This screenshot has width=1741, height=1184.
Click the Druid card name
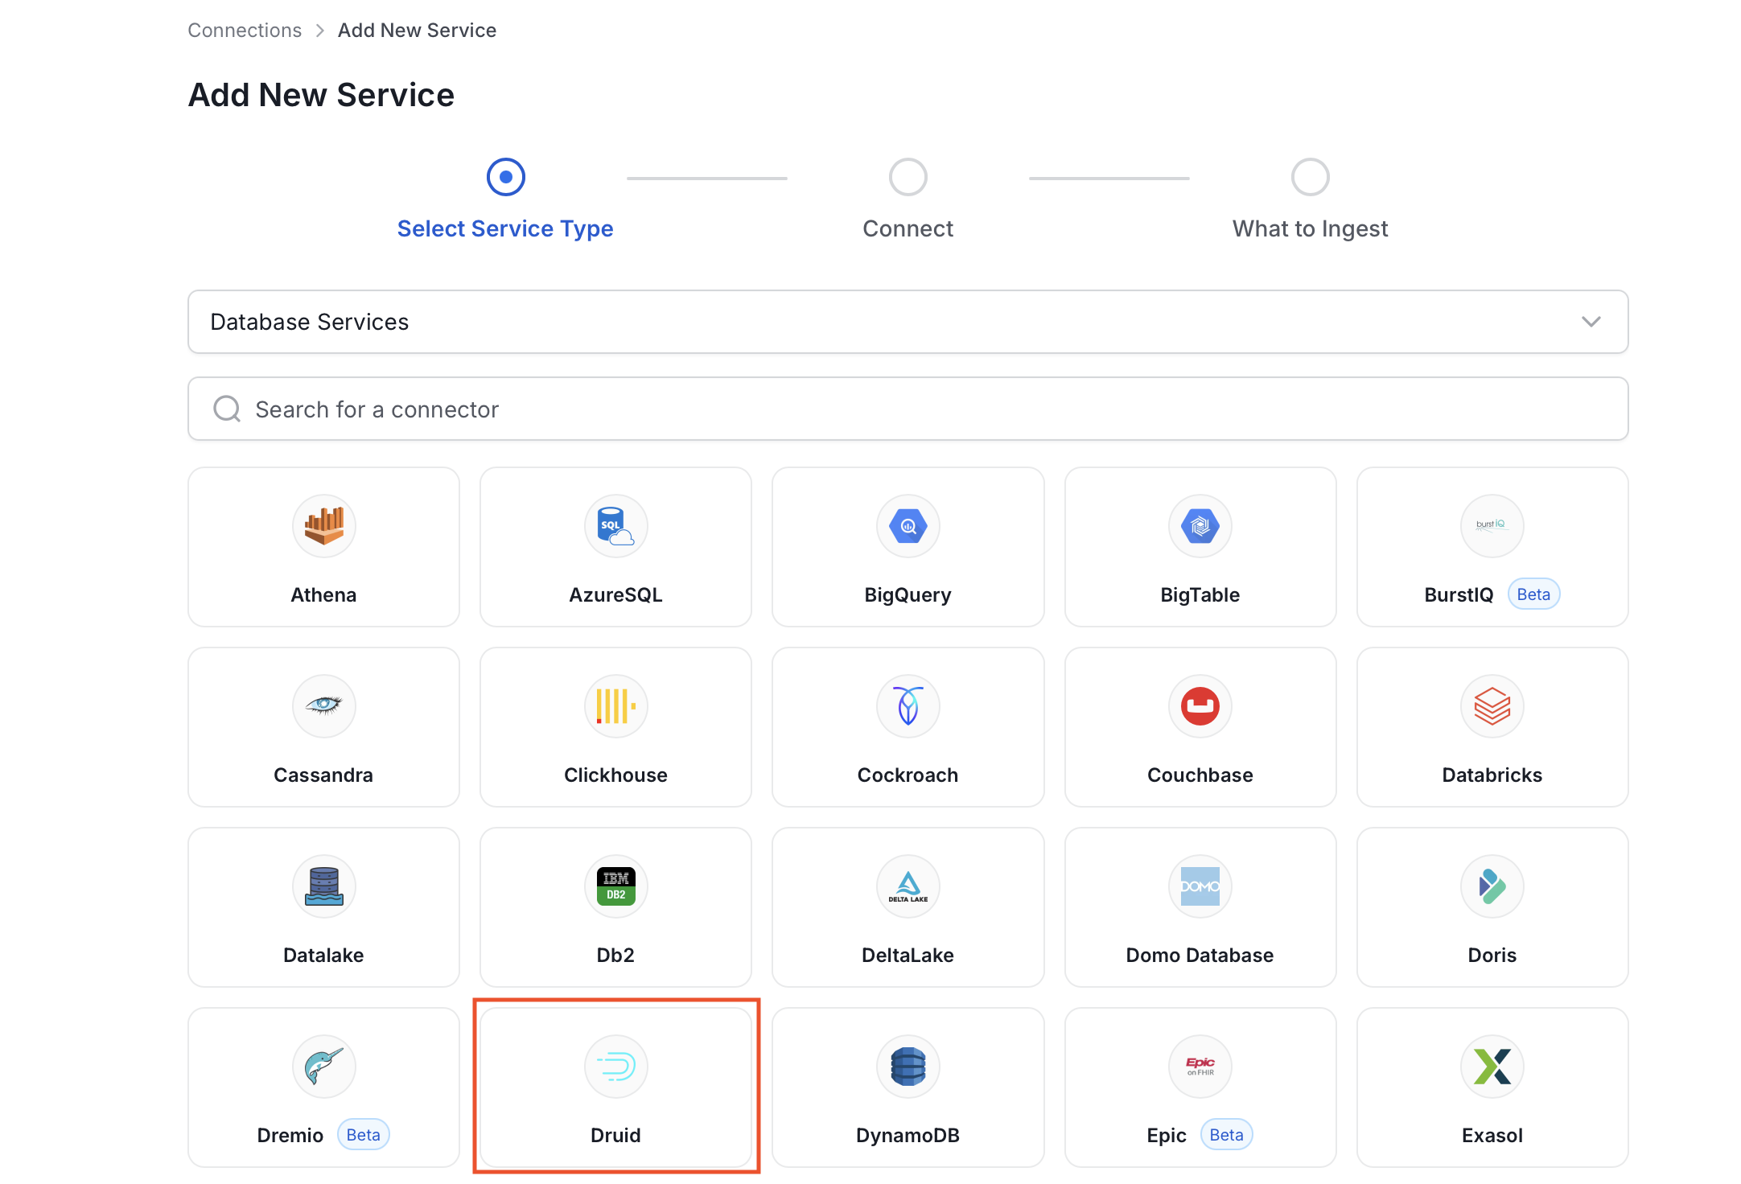[616, 1136]
